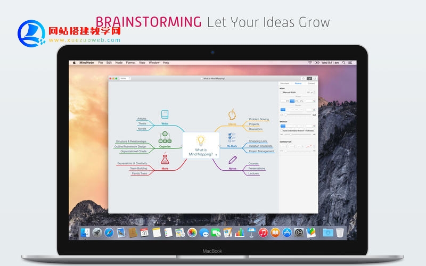Open the Apple menu

pos(74,63)
